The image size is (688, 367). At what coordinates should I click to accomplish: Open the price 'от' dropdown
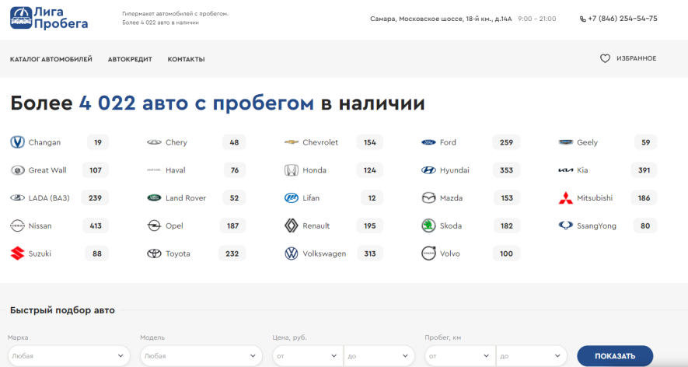[308, 356]
